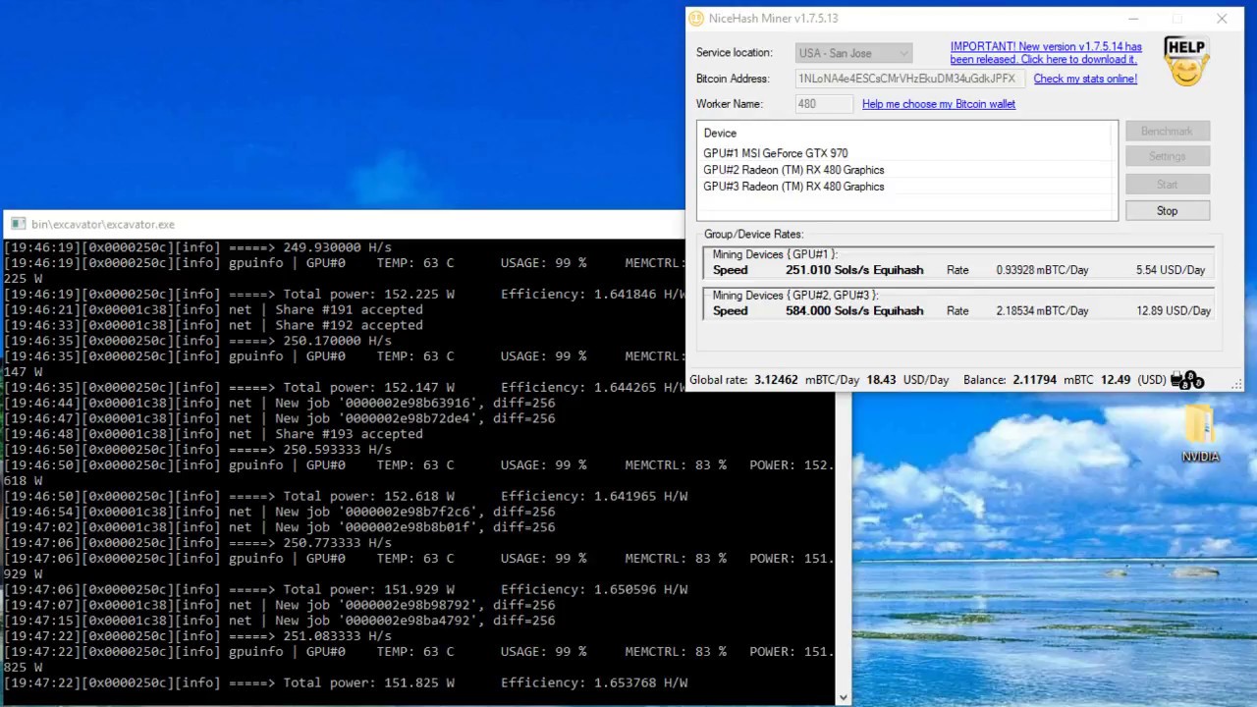Click the Global rate 3.12462 value
Image resolution: width=1257 pixels, height=707 pixels.
[x=776, y=380]
